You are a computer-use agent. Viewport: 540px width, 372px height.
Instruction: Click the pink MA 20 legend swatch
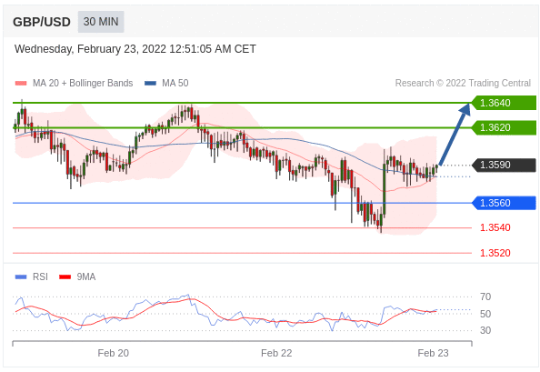pyautogui.click(x=21, y=83)
